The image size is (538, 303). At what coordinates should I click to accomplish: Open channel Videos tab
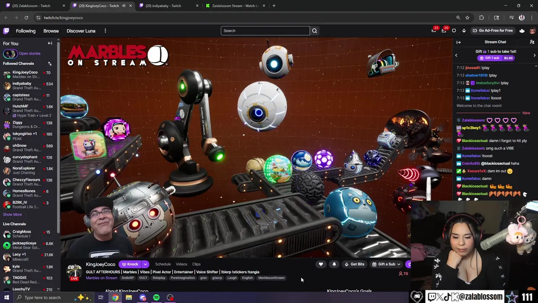click(181, 264)
